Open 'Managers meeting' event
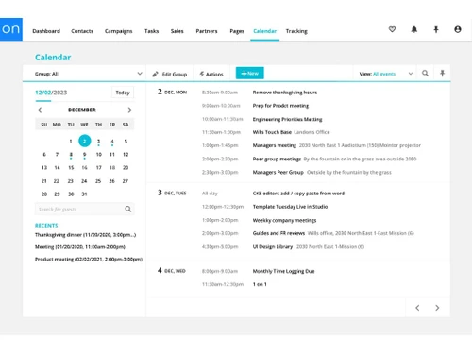Screen dimensions: 472x354 (x=275, y=145)
